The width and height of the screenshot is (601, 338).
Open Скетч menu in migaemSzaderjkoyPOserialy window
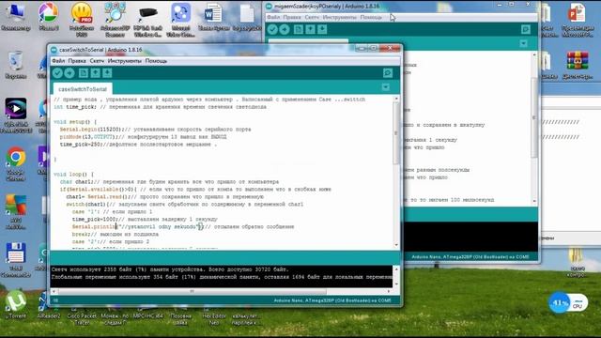point(312,17)
